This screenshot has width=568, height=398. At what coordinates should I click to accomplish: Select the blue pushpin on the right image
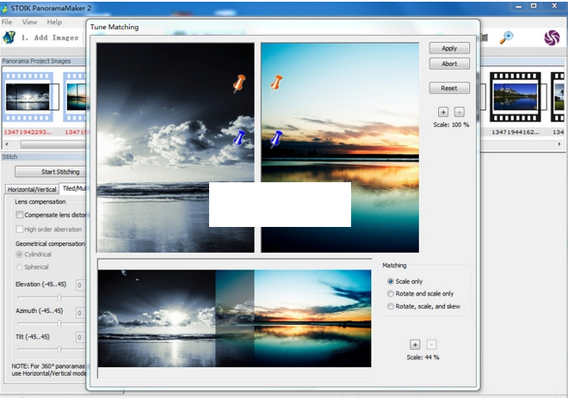coord(276,139)
